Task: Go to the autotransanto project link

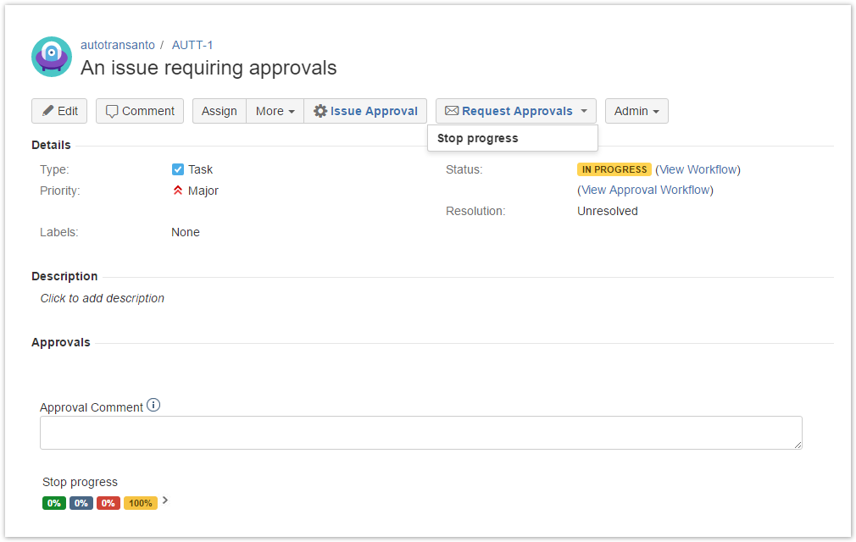Action: 118,45
